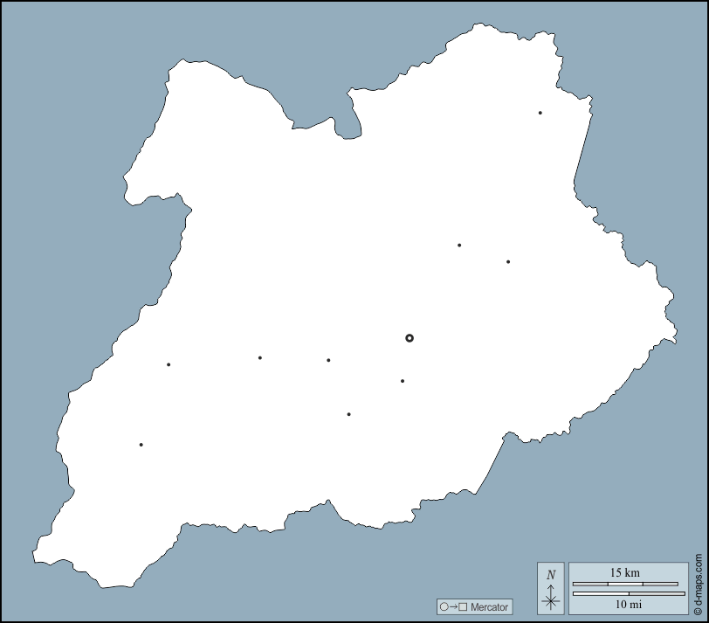The width and height of the screenshot is (709, 623).
Task: Select the ringed capital city marker
Action: point(410,338)
